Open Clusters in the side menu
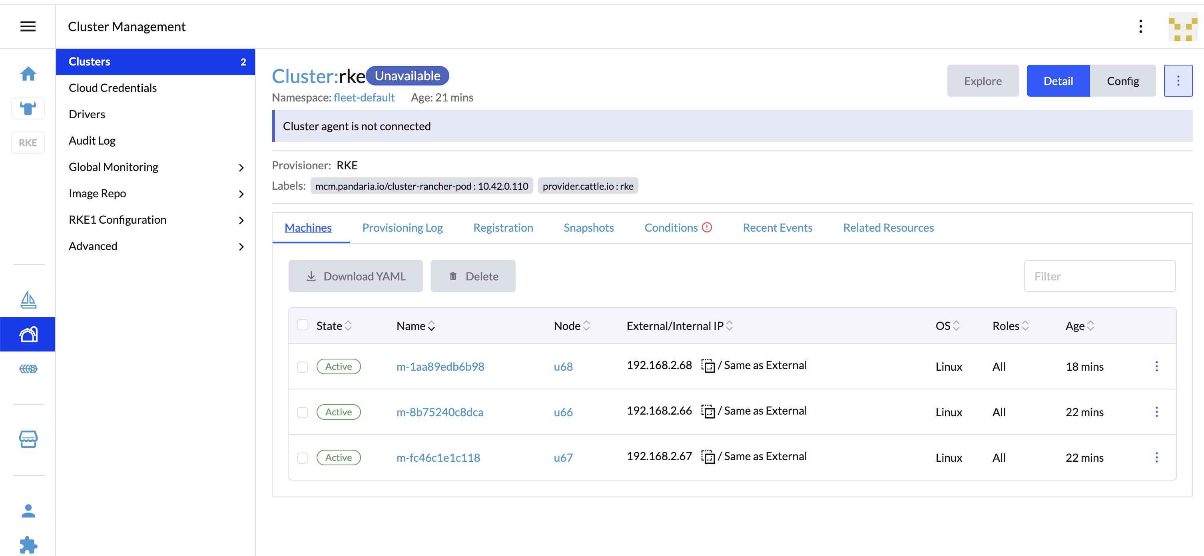This screenshot has width=1204, height=556. coord(155,62)
